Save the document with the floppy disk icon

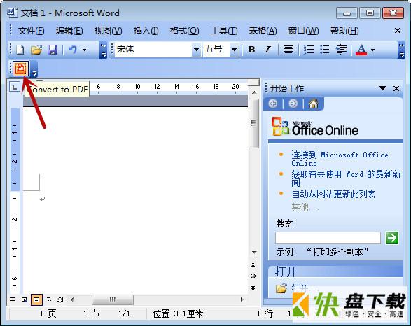[x=53, y=50]
